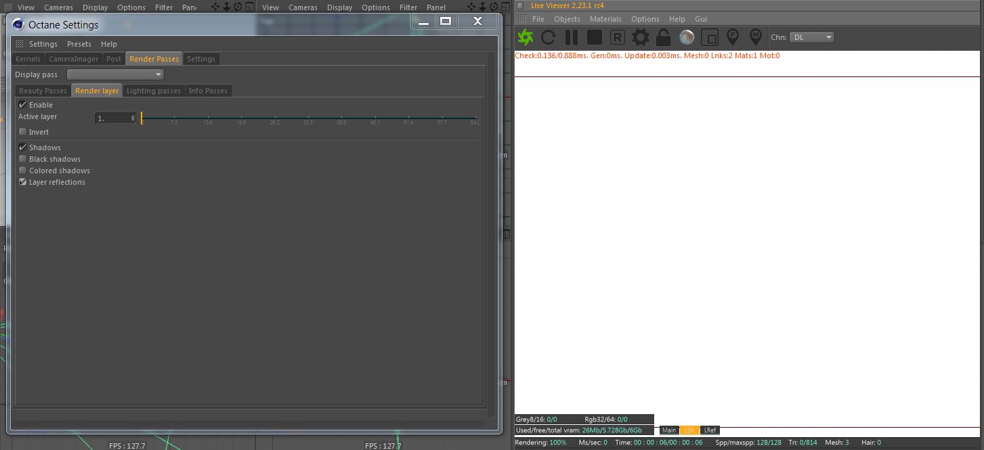Open the Materials menu in Live Viewer
Screen dimensions: 984x450
click(605, 19)
